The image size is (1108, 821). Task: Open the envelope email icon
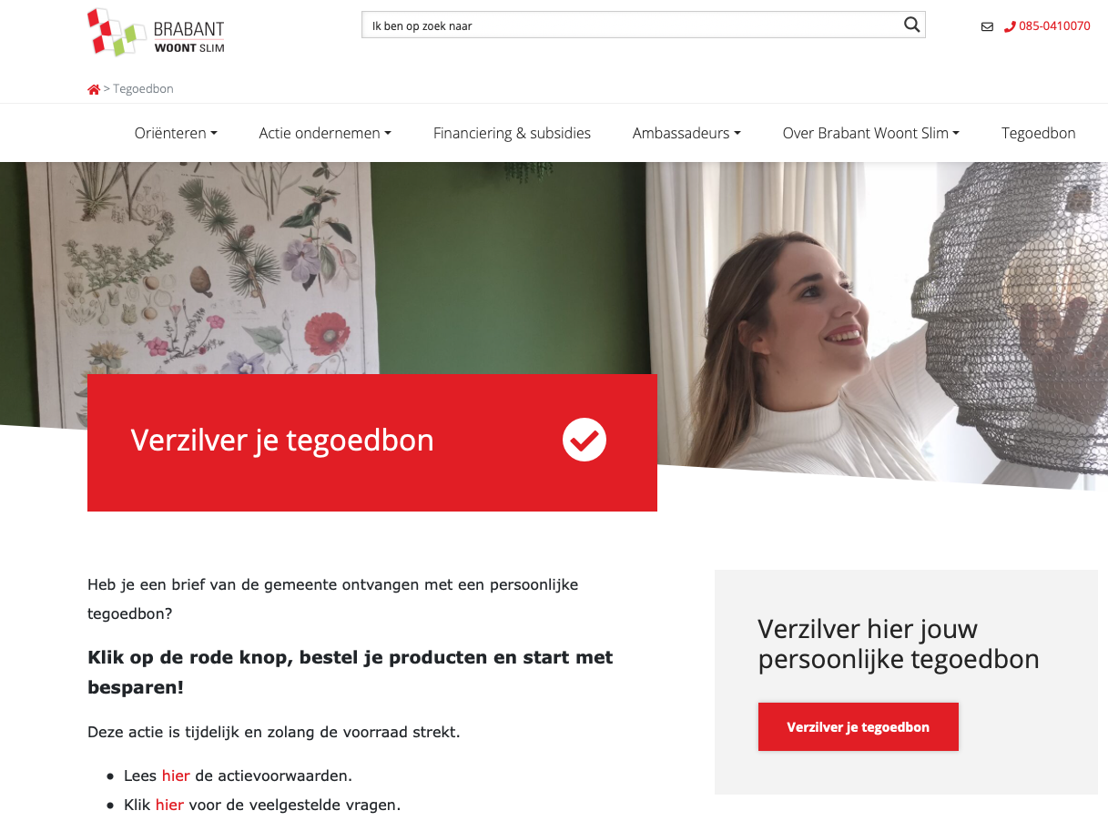tap(987, 26)
